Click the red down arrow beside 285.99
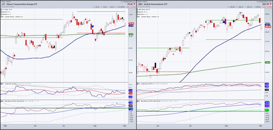The height and width of the screenshot is (130, 273). (x=271, y=4)
